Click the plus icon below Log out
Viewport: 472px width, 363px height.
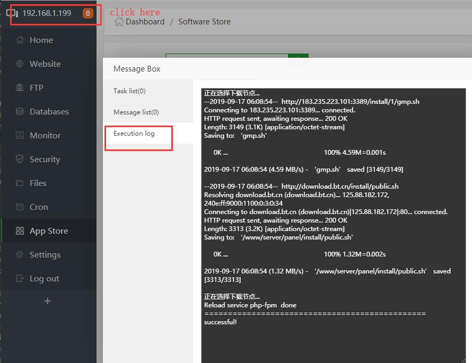coord(47,301)
